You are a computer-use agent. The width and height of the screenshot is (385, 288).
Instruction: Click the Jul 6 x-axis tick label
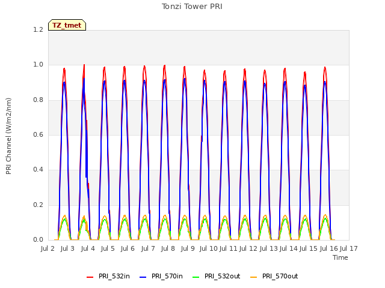(128, 248)
